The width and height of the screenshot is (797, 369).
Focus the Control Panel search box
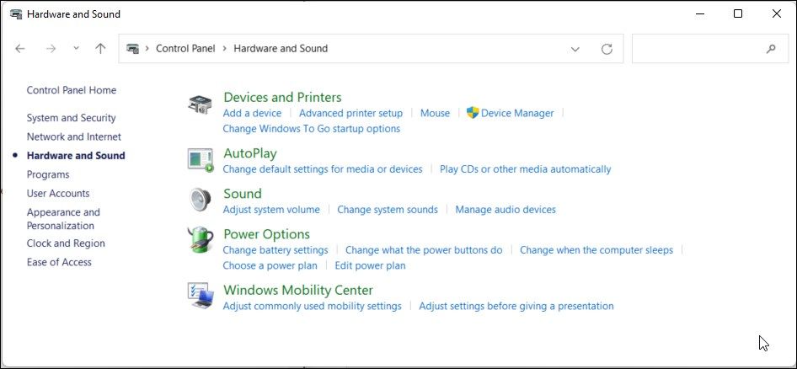click(x=710, y=49)
